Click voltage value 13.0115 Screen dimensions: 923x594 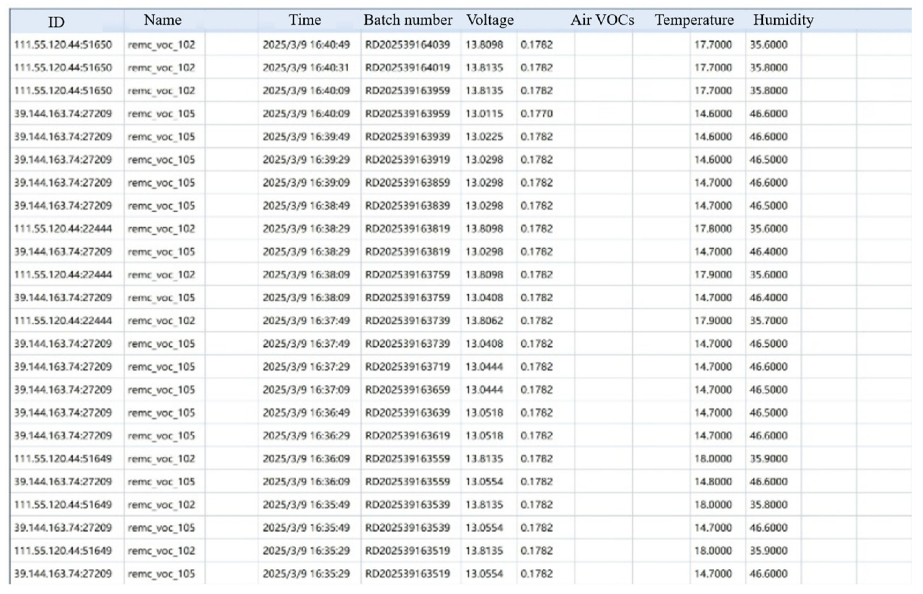tap(484, 114)
